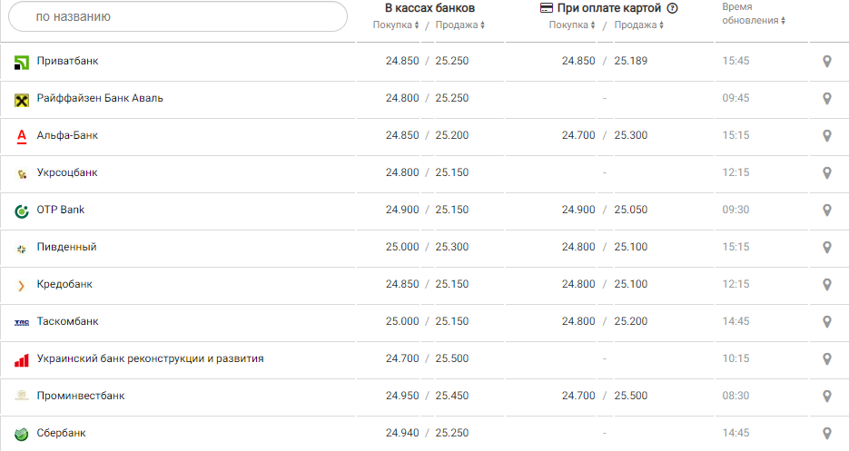849x451 pixels.
Task: Click the map pin for Проминвестбанк
Action: [x=826, y=397]
